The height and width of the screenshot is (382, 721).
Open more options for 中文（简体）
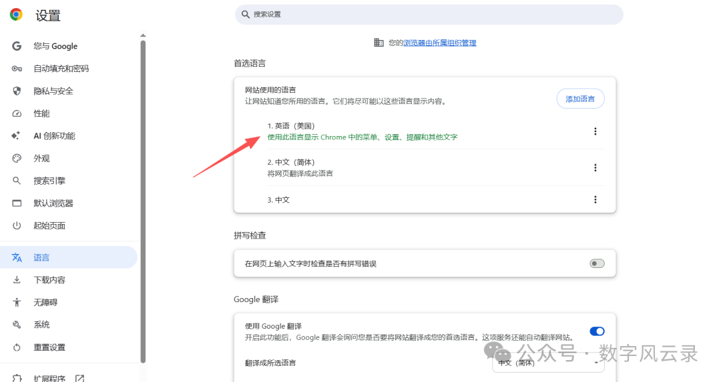pos(595,167)
